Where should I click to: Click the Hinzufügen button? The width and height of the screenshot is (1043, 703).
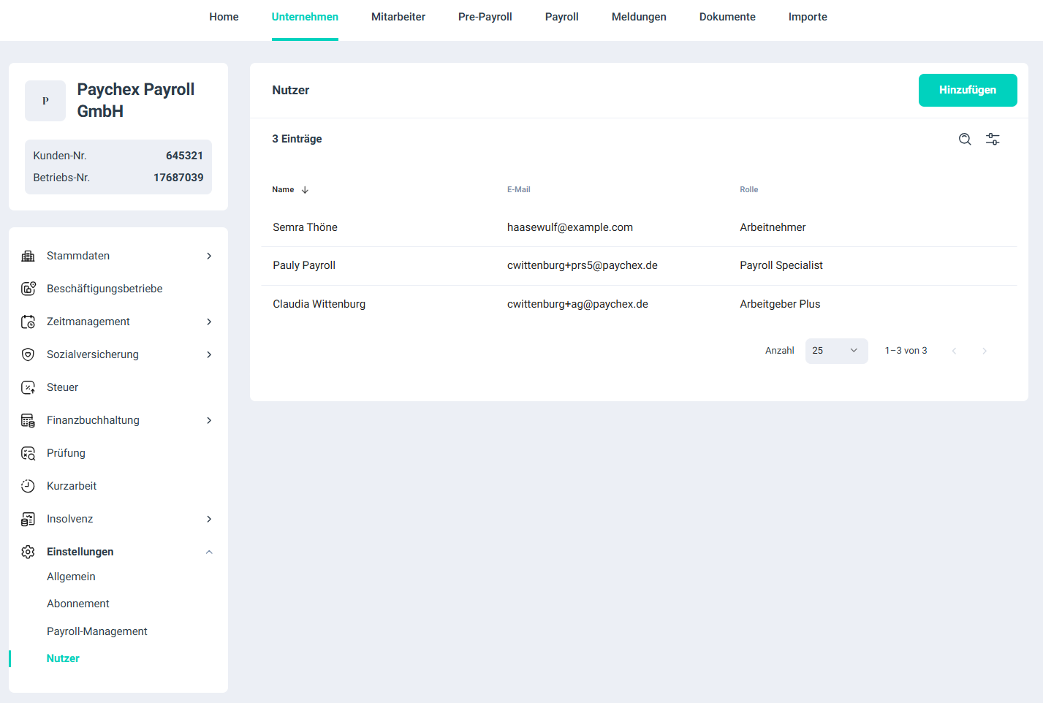(967, 90)
